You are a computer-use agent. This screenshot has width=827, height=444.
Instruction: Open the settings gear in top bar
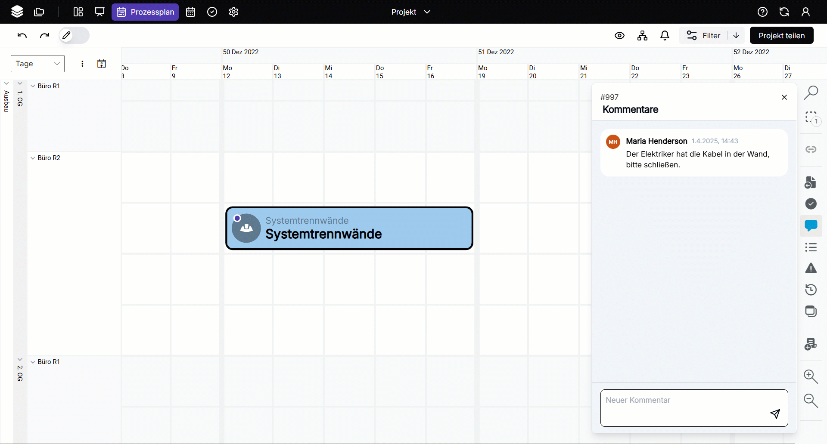(233, 12)
